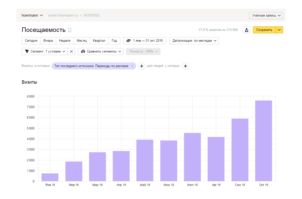Click the Апр 16 bar in chart
The width and height of the screenshot is (302, 199).
point(121,166)
